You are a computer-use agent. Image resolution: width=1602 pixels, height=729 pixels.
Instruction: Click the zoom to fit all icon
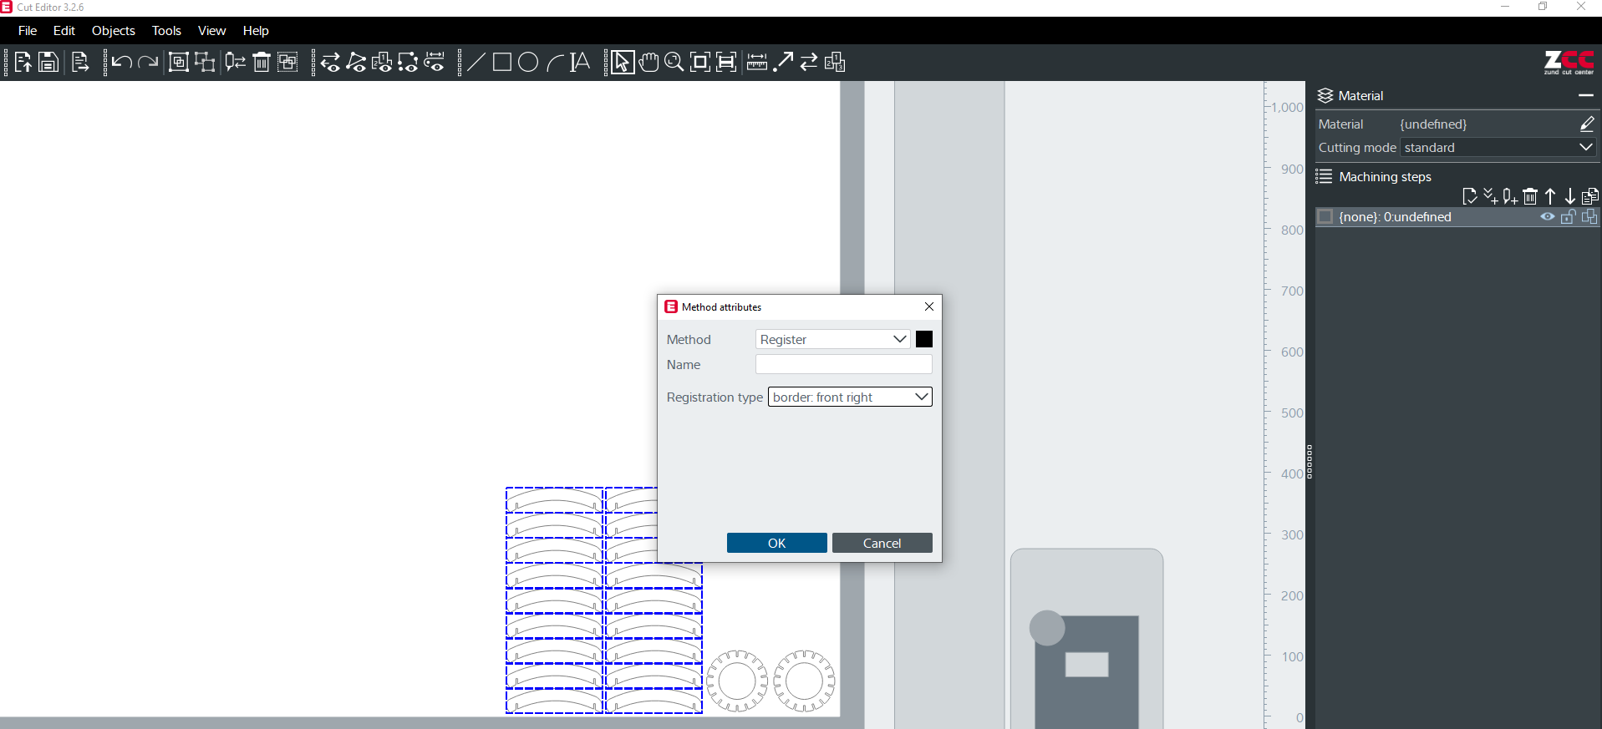coord(700,62)
